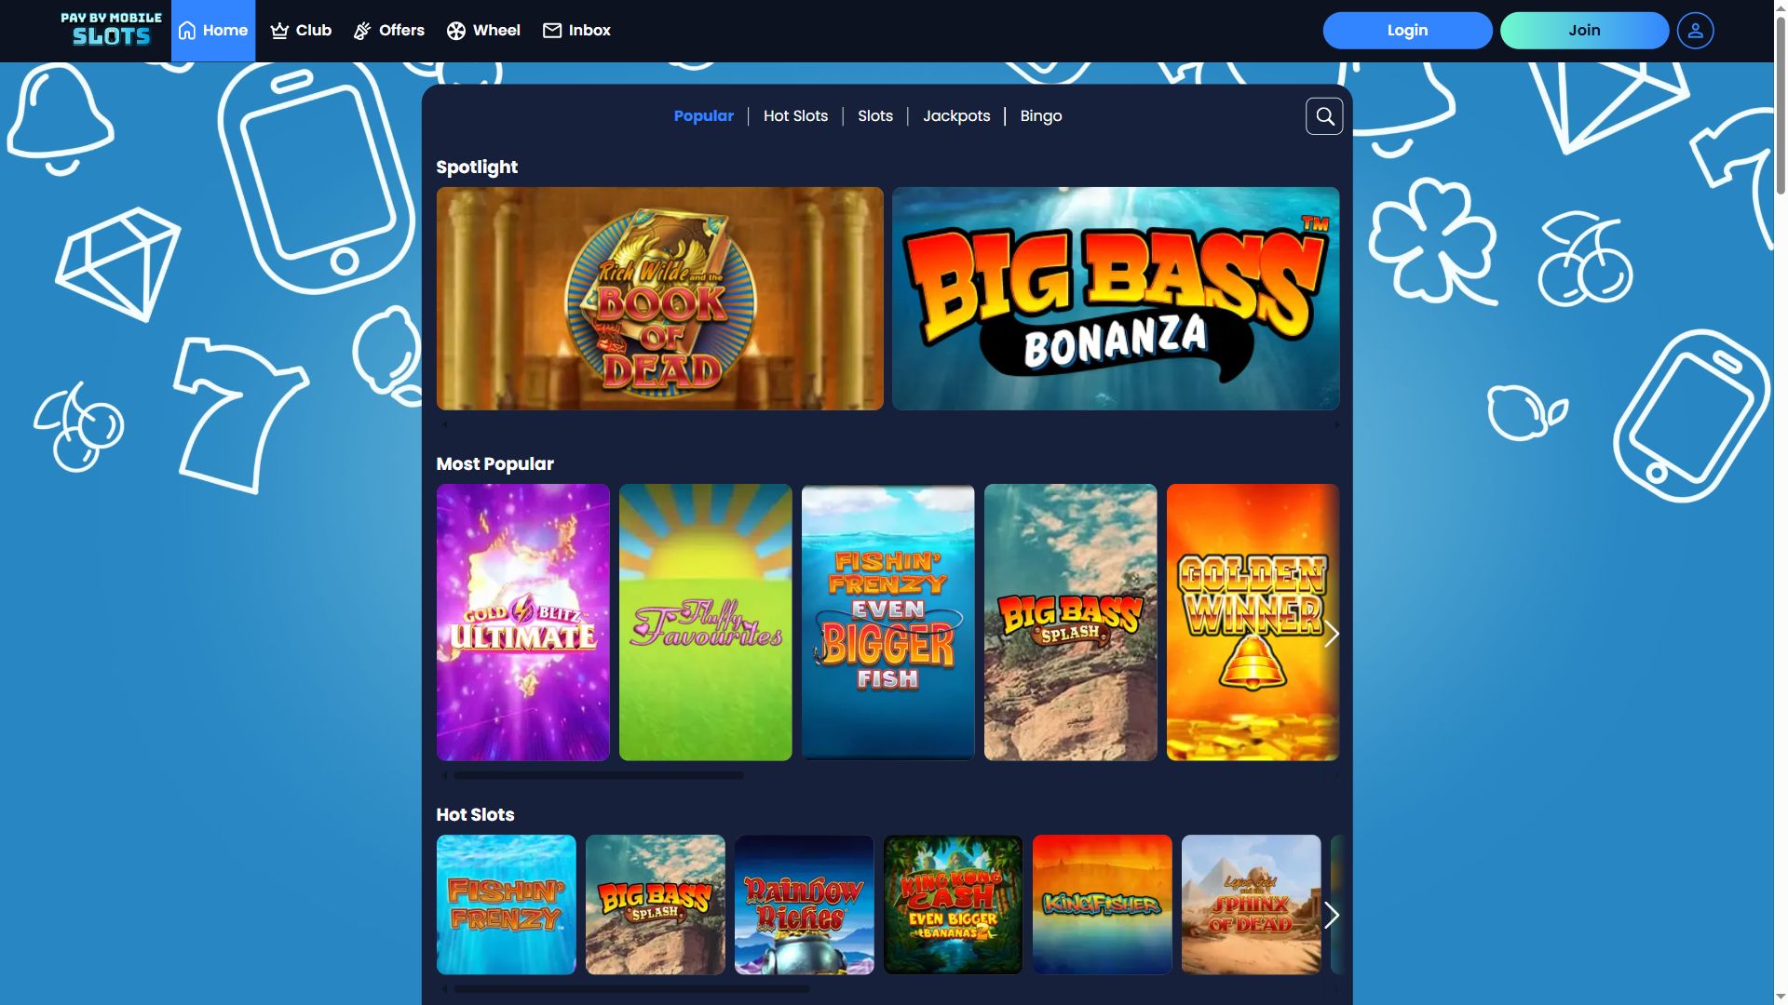Open the Wheel page
Screen dimensions: 1788x1005
tap(483, 31)
